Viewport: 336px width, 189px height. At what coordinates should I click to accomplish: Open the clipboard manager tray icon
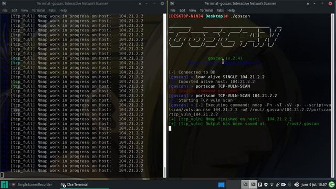(x=260, y=184)
